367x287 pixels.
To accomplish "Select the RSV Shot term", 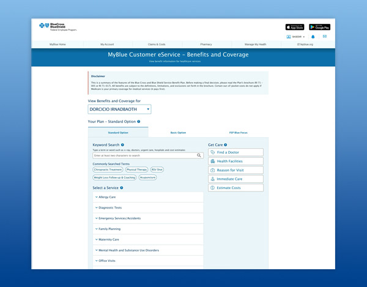I will 157,170.
